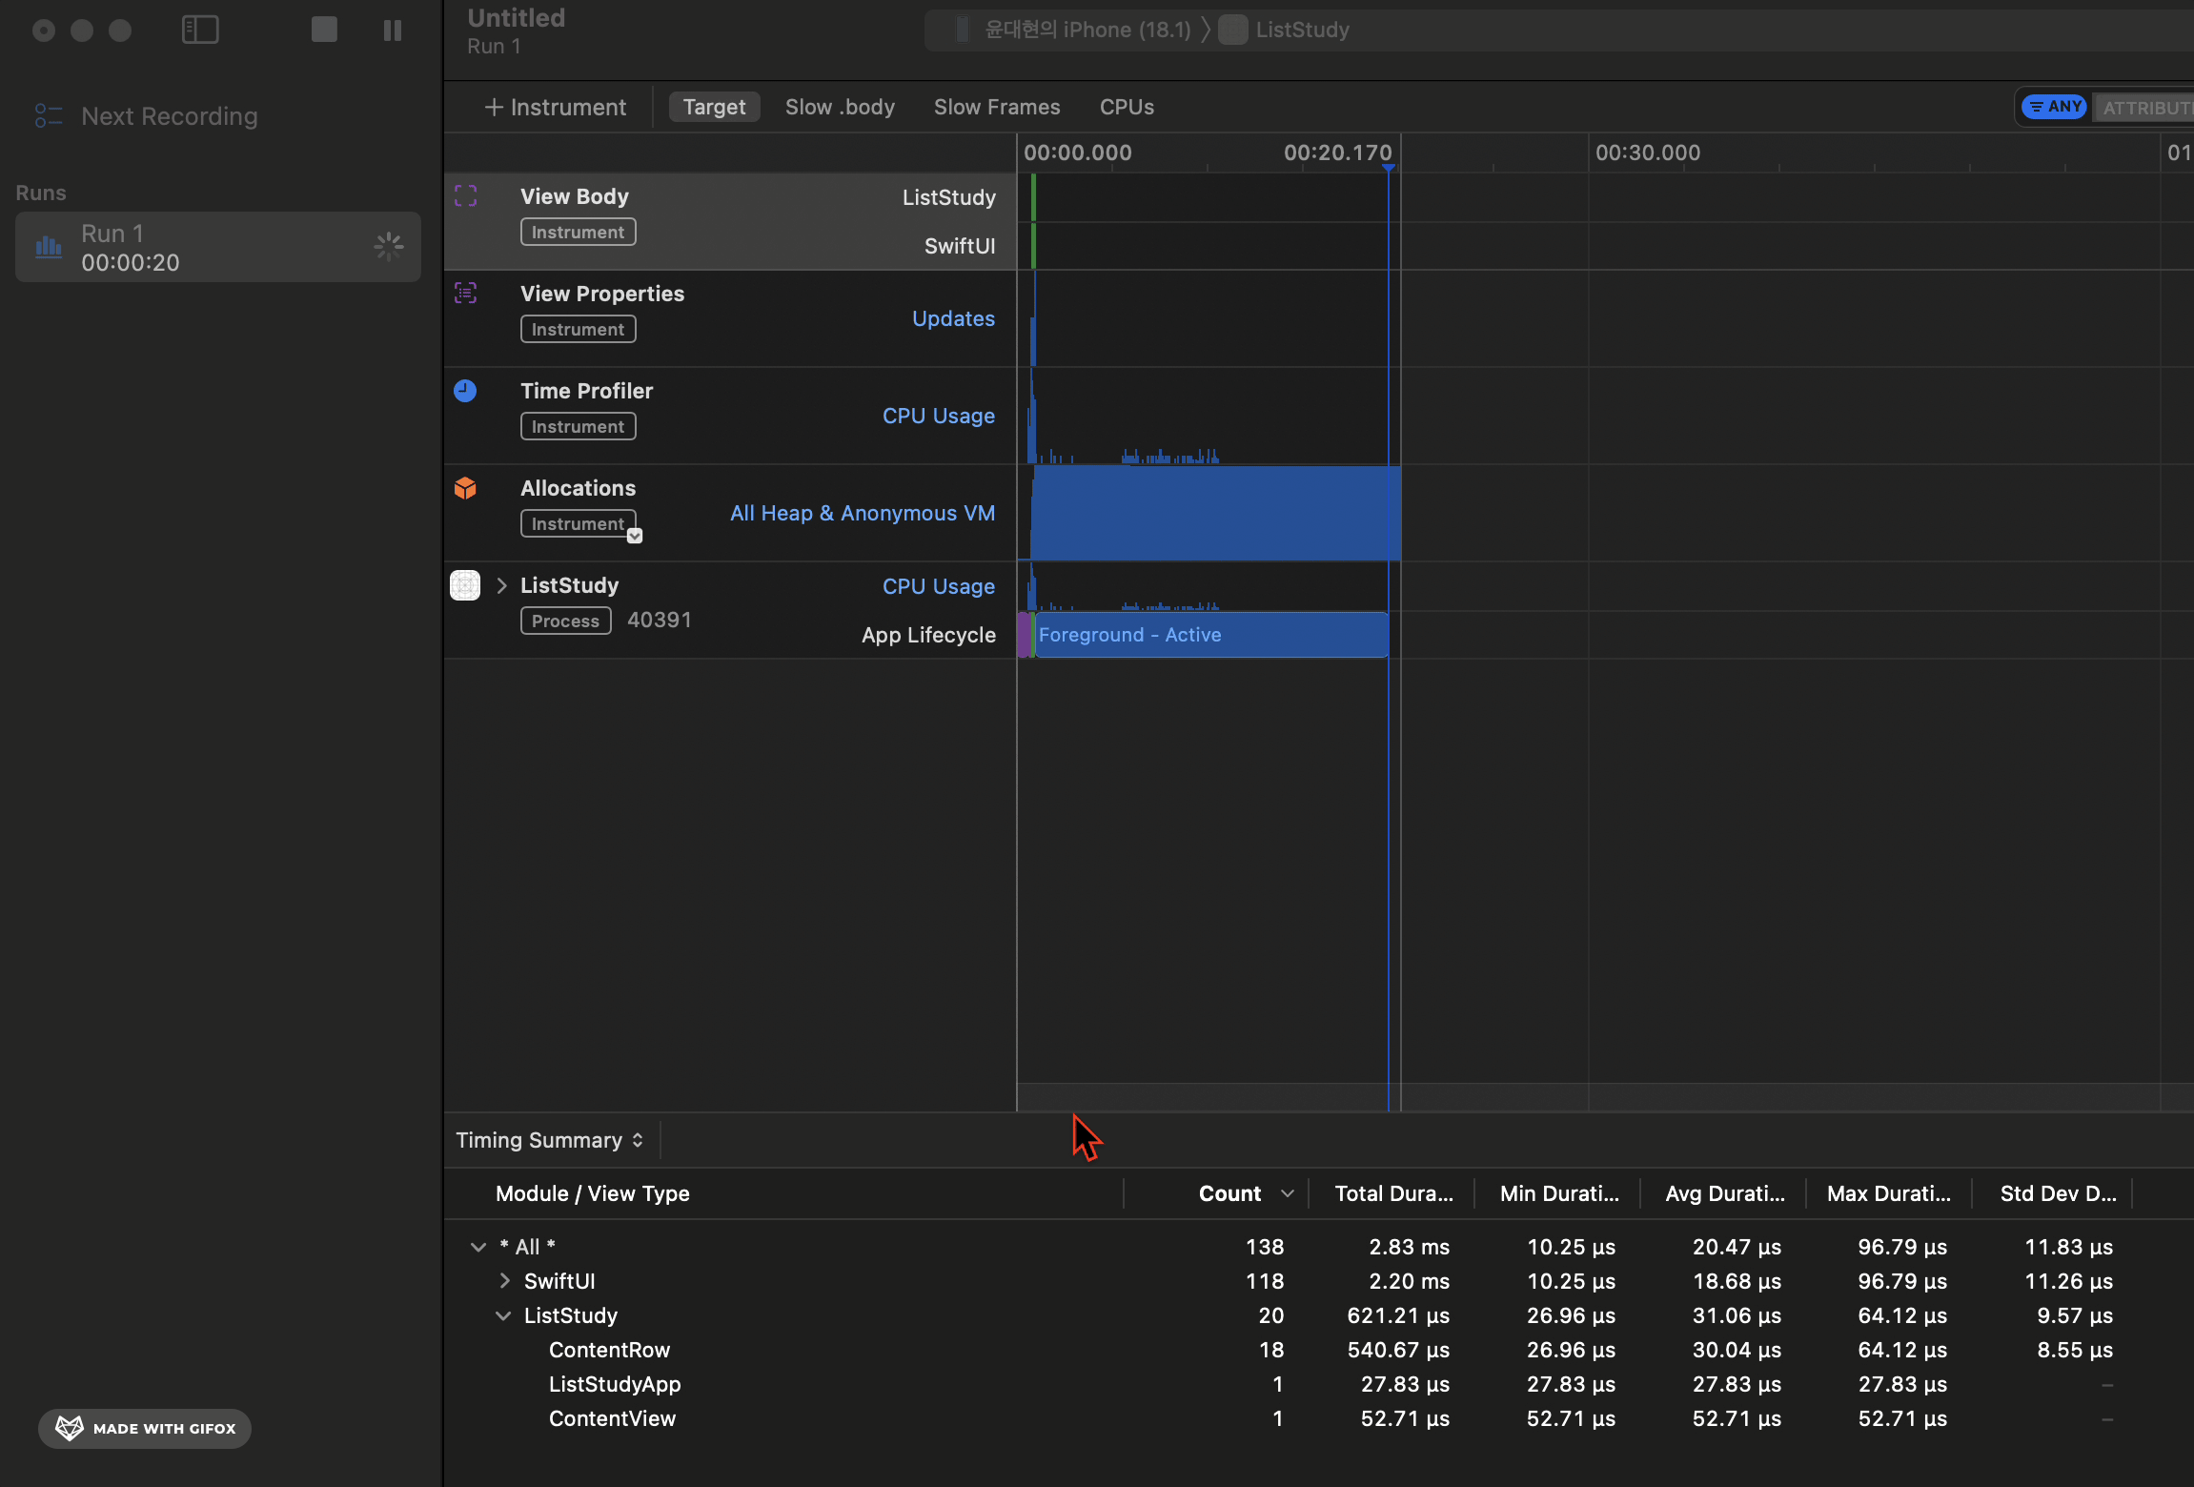Click the View Body instrument icon
Viewport: 2194px width, 1487px height.
[465, 196]
